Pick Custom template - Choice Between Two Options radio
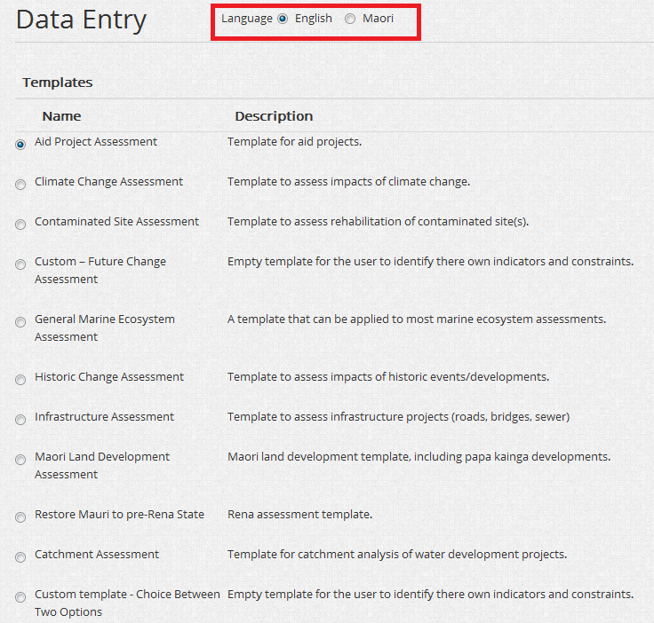Screen dimensions: 654x623 point(20,597)
